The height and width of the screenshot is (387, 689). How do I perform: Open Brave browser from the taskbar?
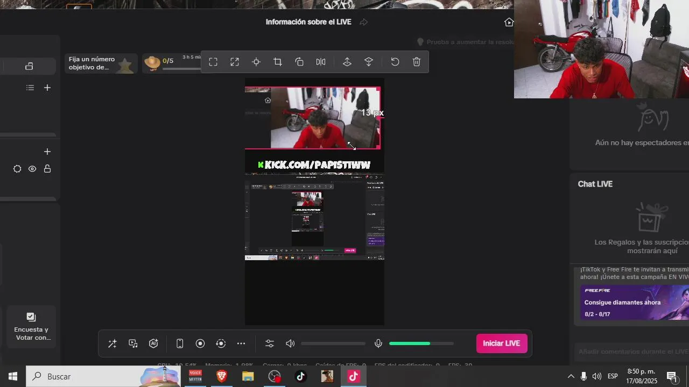[221, 376]
